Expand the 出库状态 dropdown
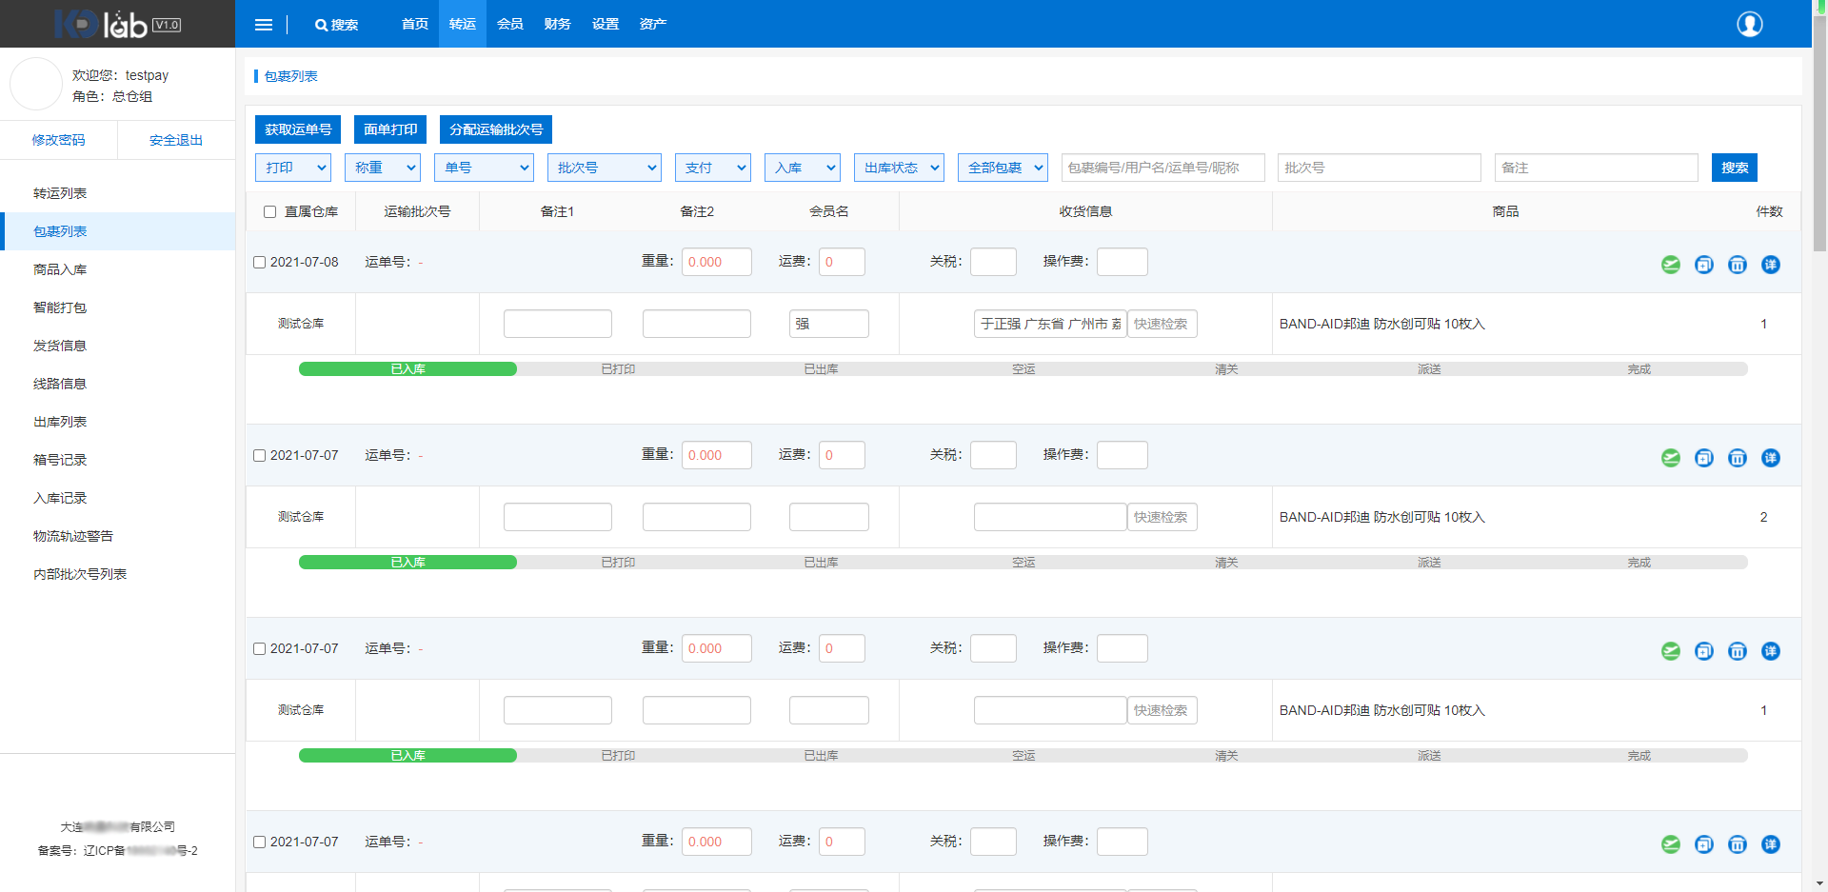Screen dimensions: 1828x892 coord(899,168)
